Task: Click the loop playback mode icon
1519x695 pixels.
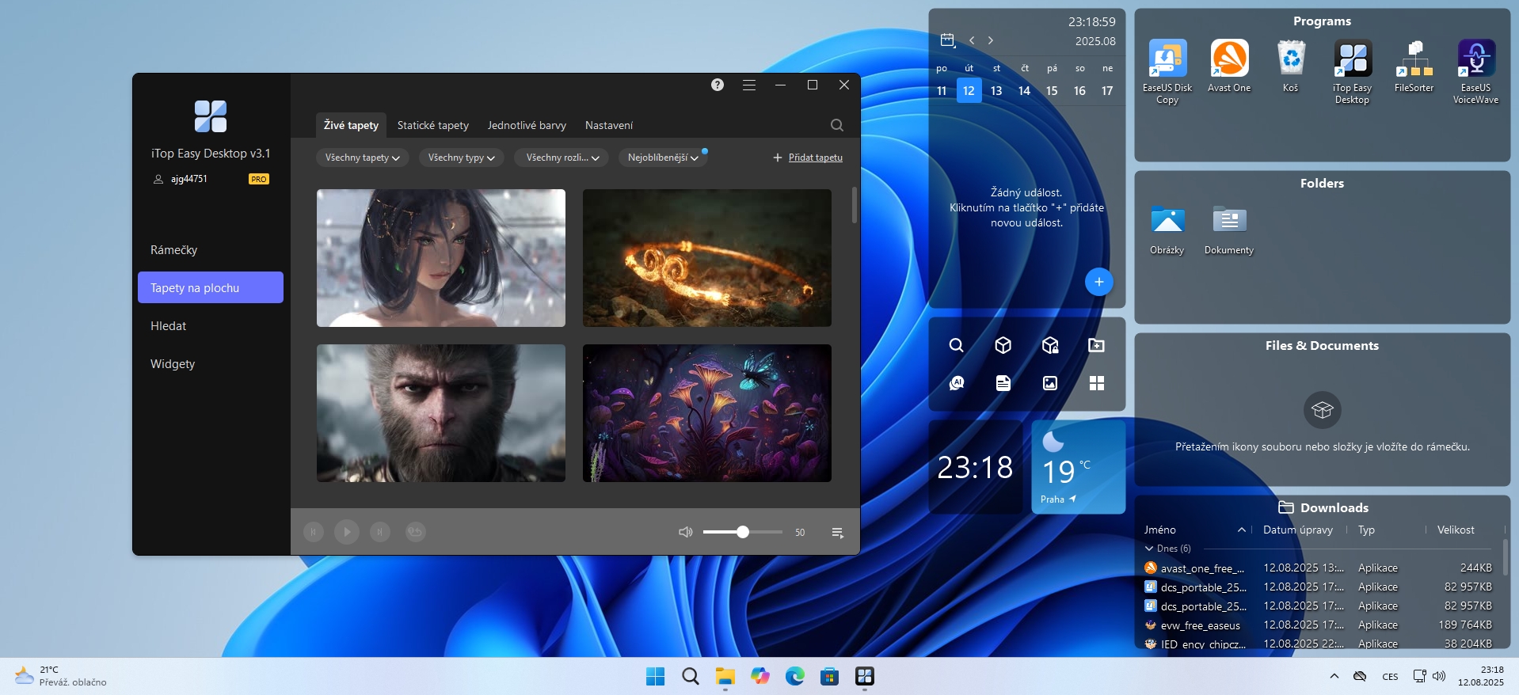Action: point(416,532)
